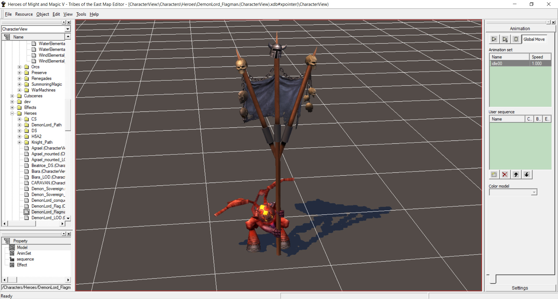Click the H5A2 folder icon
Image resolution: width=558 pixels, height=299 pixels.
[x=27, y=136]
